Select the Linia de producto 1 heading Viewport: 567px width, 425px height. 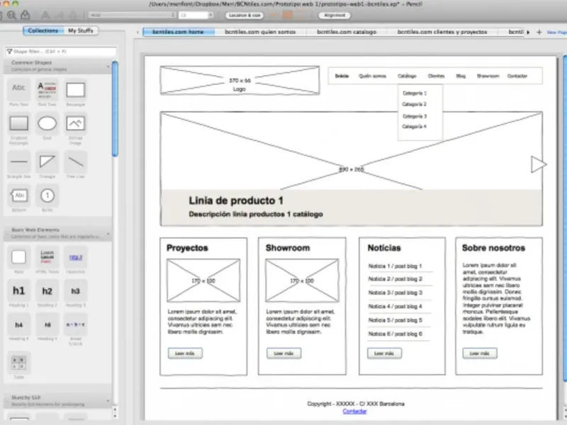tap(236, 200)
